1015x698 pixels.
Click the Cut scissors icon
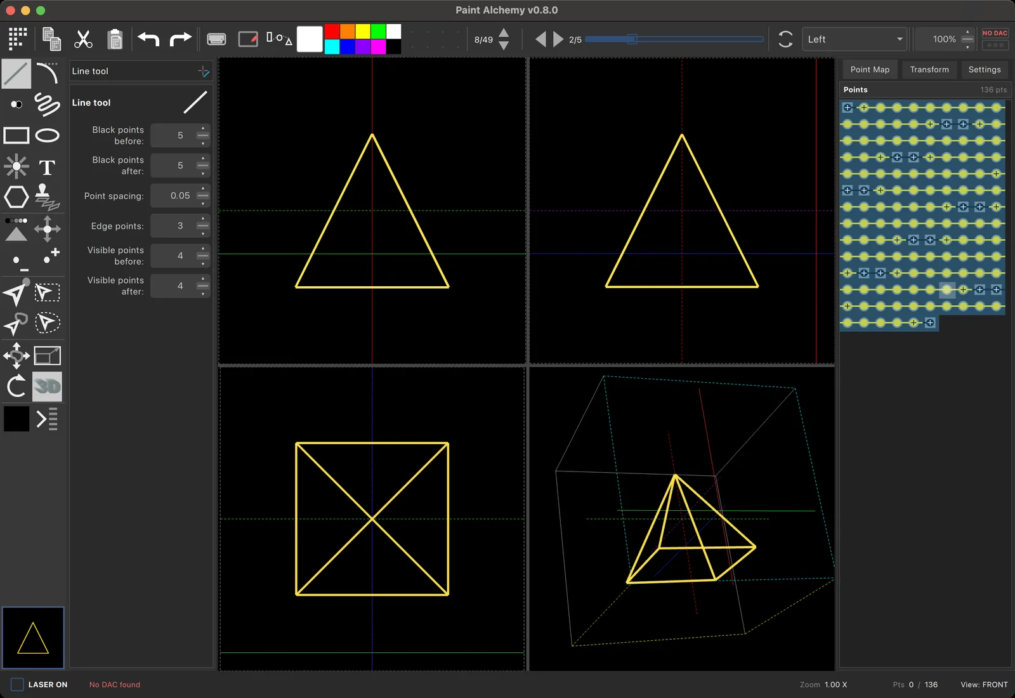click(83, 39)
